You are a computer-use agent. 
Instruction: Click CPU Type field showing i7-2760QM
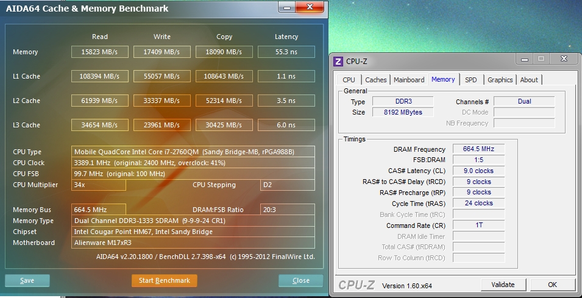(x=193, y=152)
